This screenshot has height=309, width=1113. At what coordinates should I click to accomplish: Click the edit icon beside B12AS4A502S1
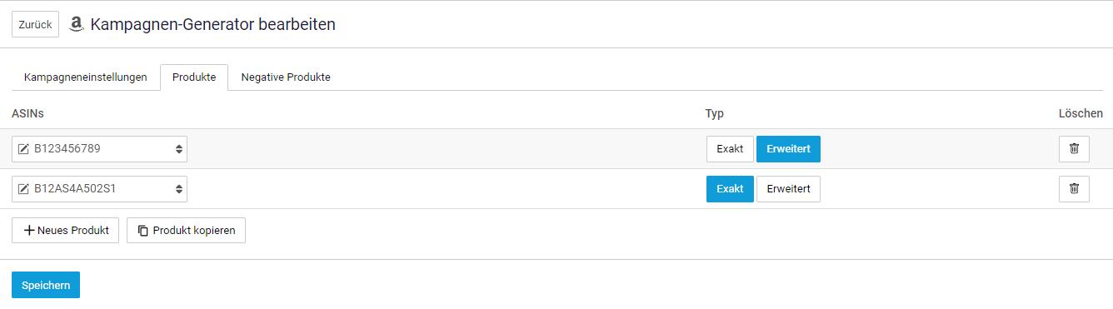point(23,189)
